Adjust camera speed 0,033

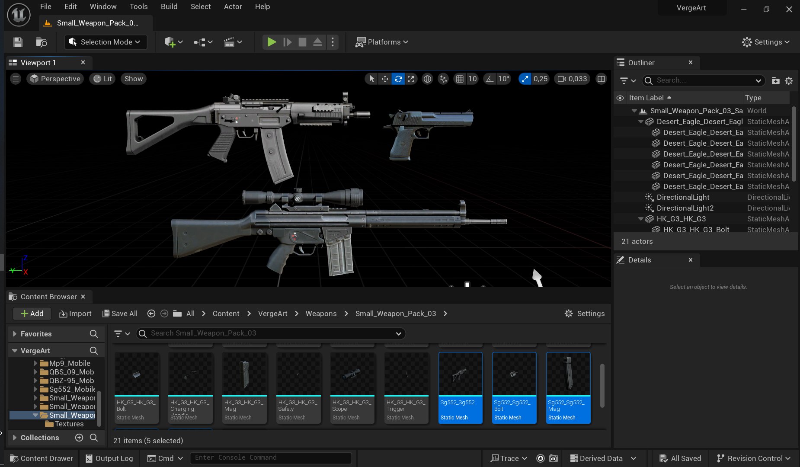coord(573,79)
